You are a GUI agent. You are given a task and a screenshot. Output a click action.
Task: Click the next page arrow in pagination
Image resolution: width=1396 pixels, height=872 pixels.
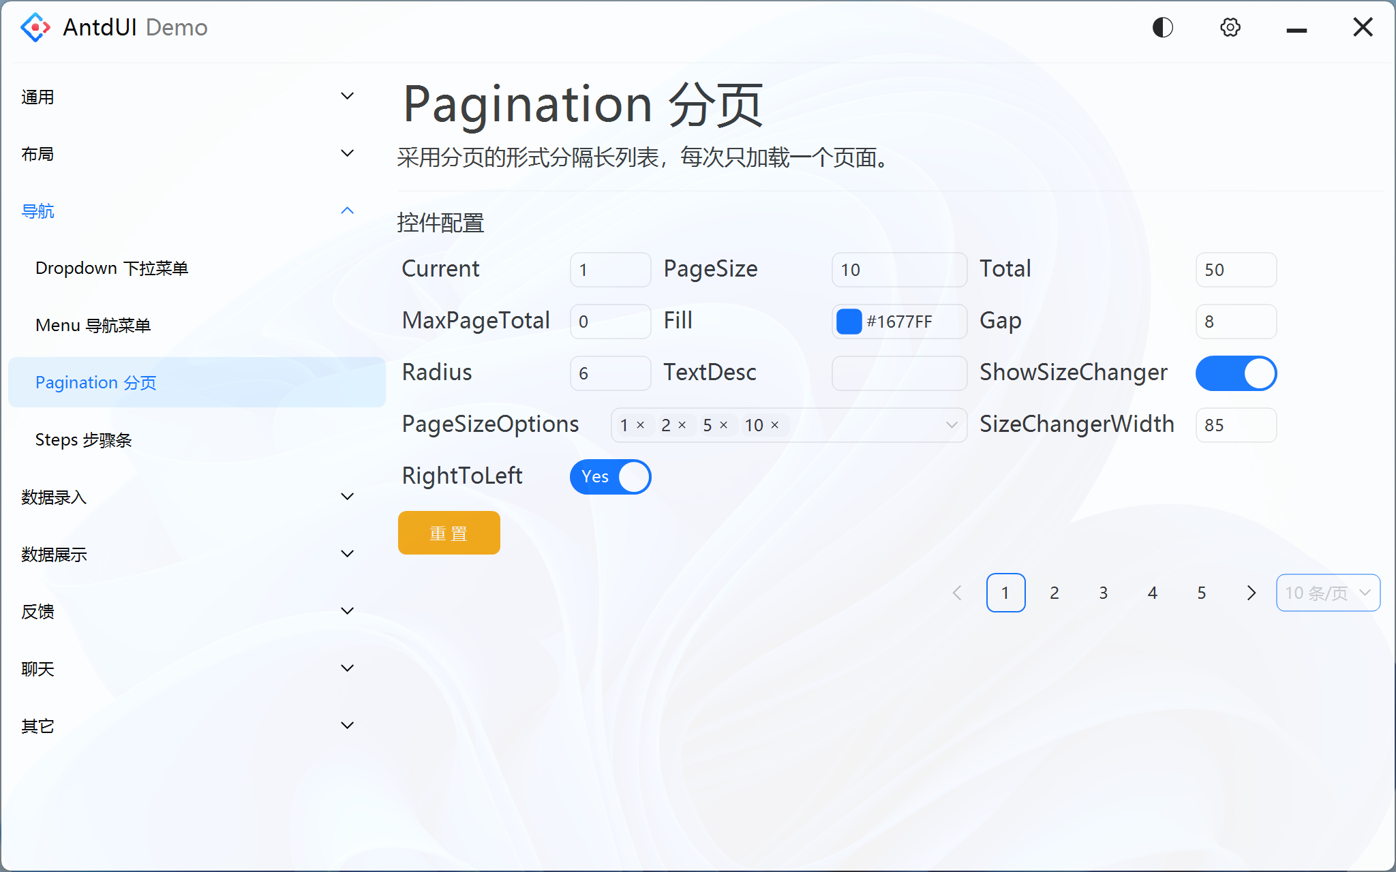coord(1251,593)
